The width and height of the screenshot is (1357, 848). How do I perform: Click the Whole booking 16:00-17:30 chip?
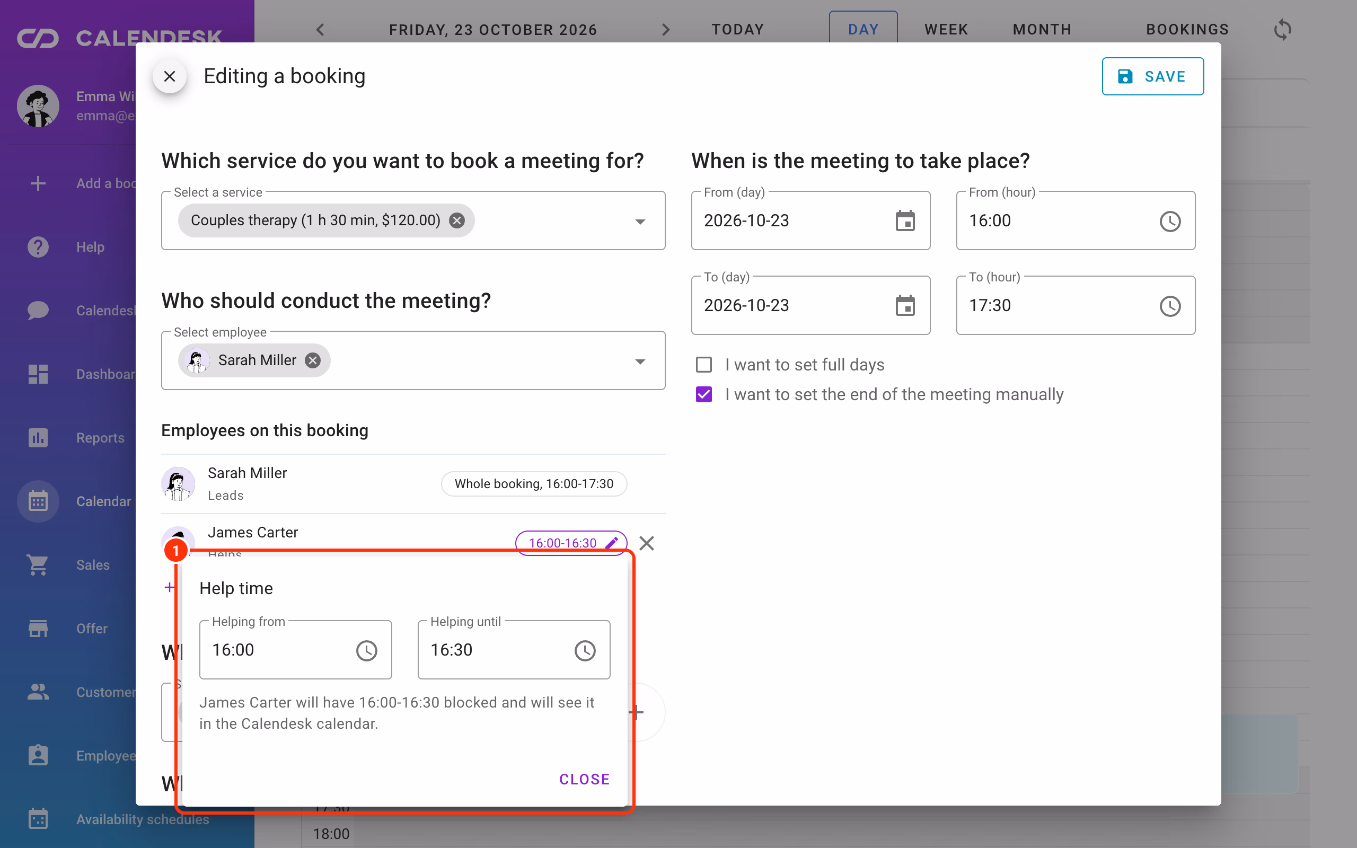point(534,484)
